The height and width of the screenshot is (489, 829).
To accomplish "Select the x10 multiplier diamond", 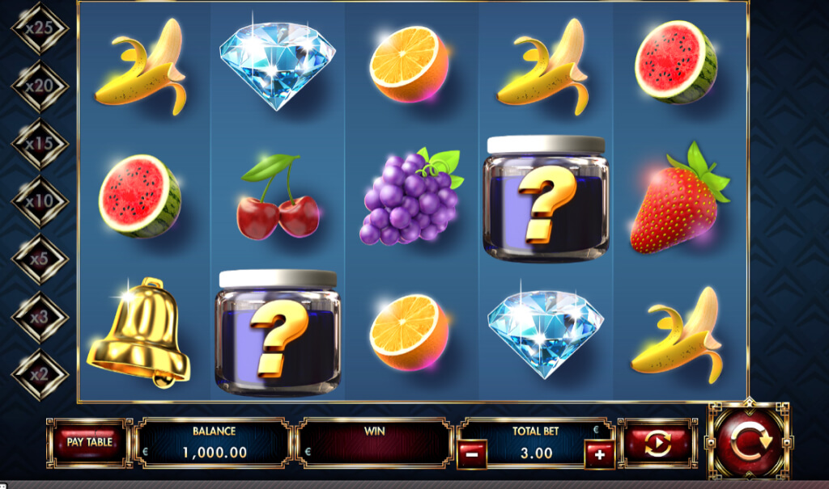I will (x=40, y=201).
